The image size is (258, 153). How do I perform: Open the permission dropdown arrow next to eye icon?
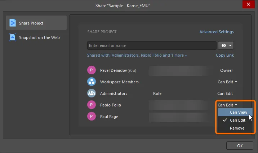[230, 45]
